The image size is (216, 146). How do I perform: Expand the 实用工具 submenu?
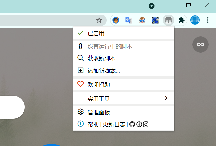coord(124,98)
